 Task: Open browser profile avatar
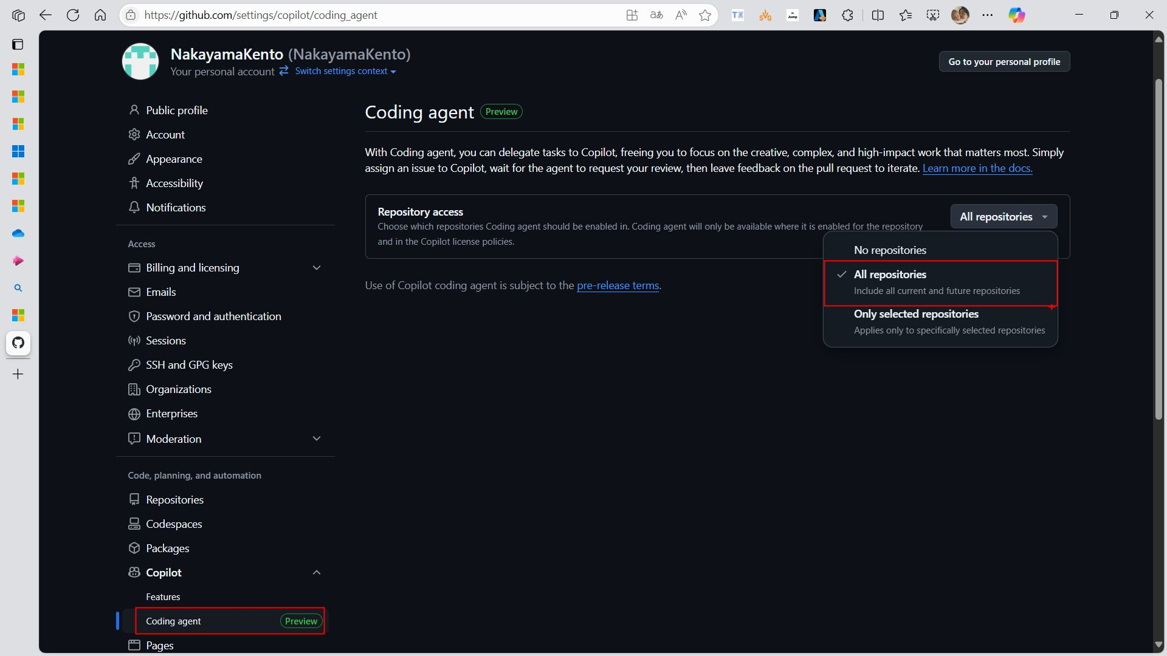(x=960, y=15)
